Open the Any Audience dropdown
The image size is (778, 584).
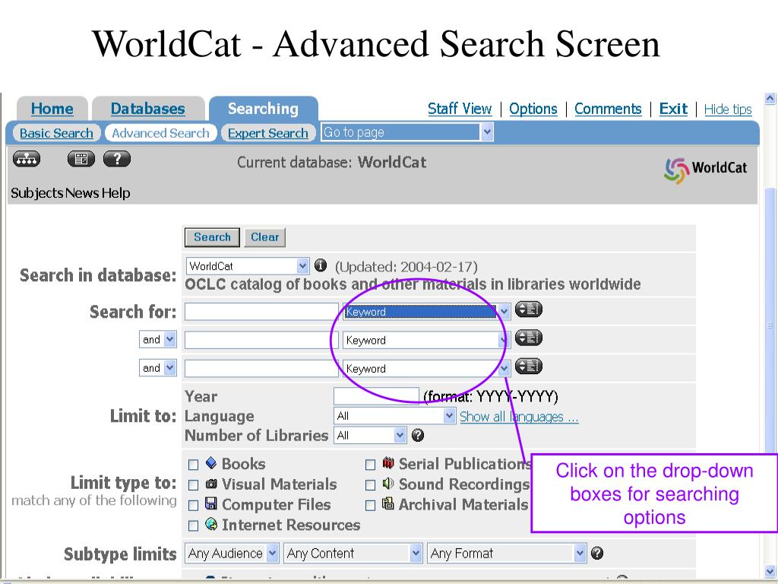(x=232, y=554)
